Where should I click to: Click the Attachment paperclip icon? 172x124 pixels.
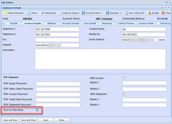pos(43,13)
